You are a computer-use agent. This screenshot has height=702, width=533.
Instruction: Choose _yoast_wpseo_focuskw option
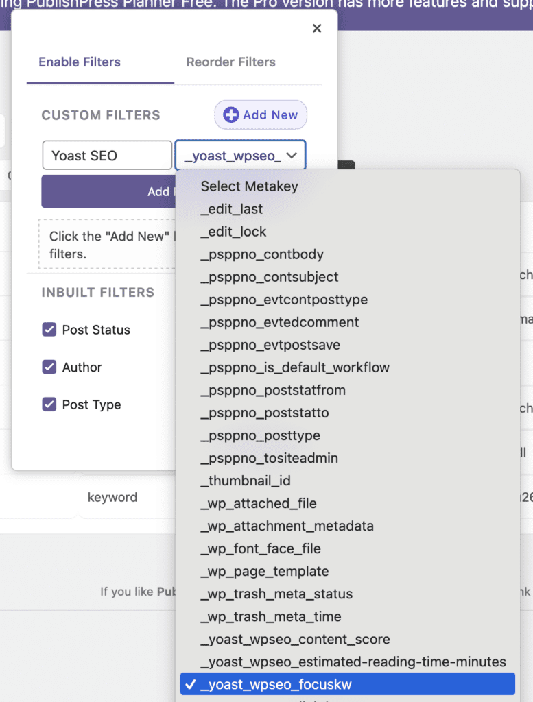point(276,684)
